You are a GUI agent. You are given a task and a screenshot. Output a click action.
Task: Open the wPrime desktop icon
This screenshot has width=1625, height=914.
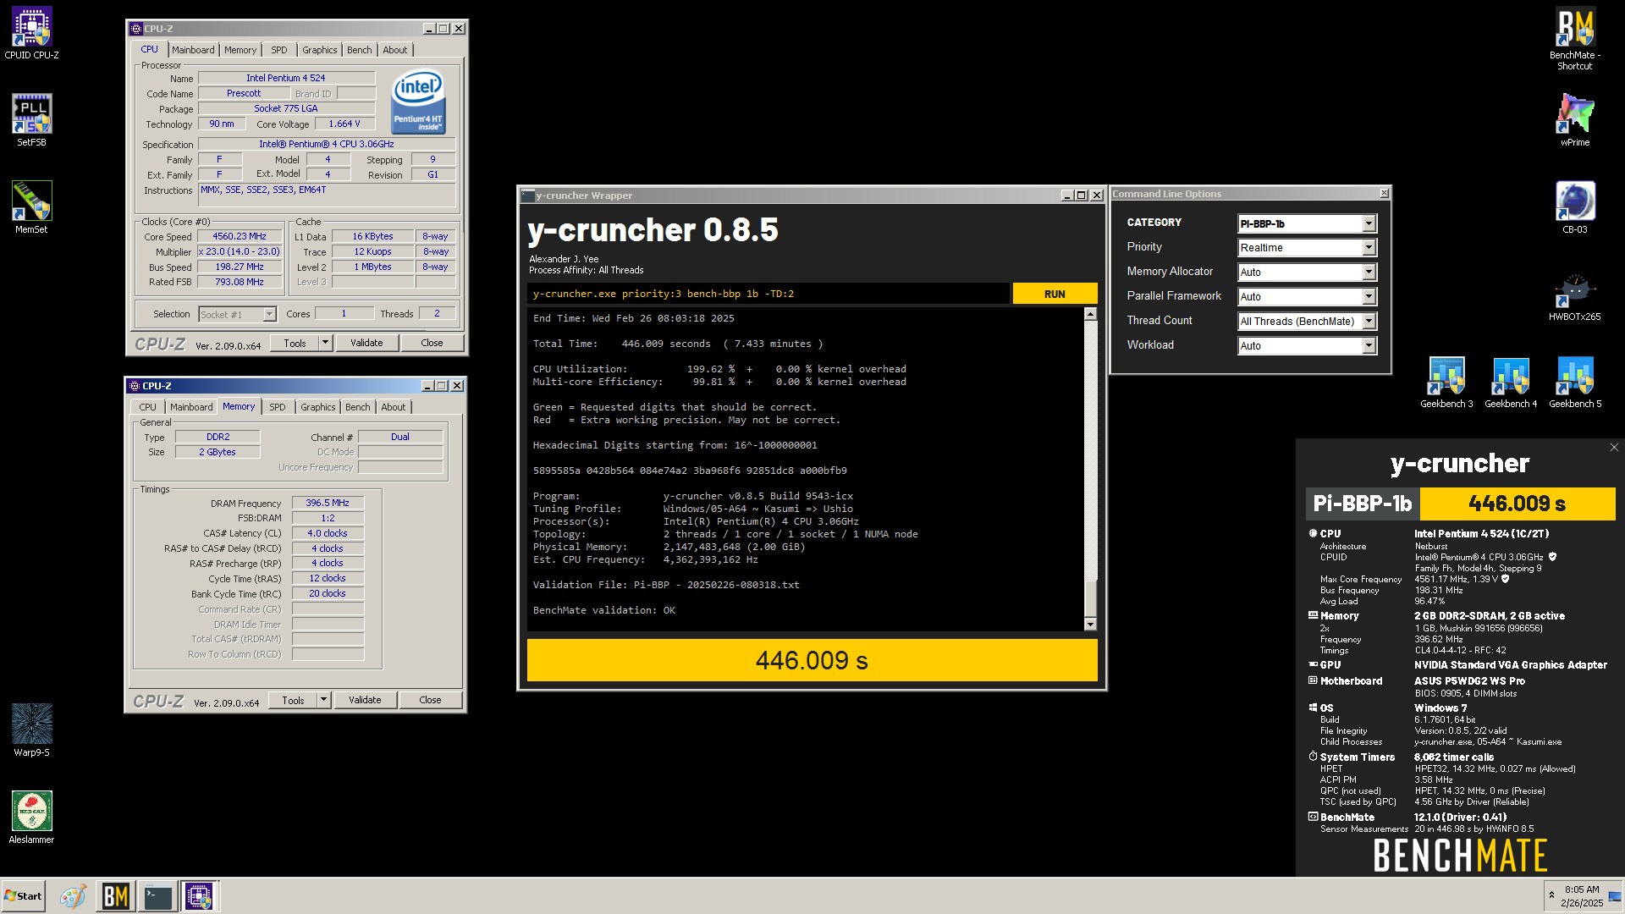1575,120
